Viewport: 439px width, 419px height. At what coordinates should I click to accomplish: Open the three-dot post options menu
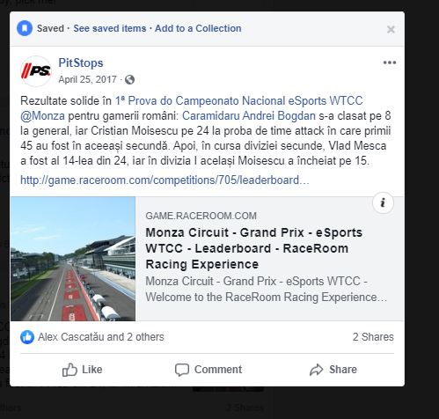[390, 62]
